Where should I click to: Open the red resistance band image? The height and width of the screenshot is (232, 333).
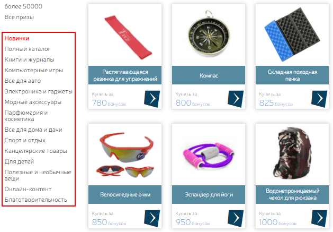coord(128,37)
